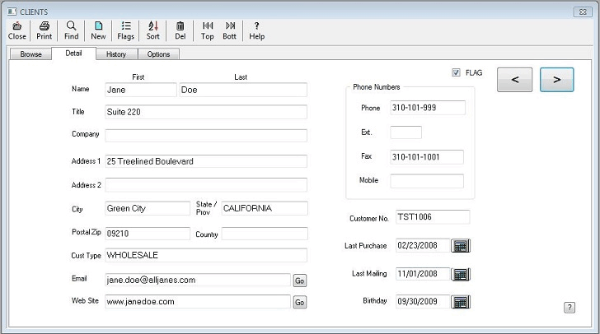This screenshot has width=600, height=334.
Task: Open Help from the toolbar
Action: (x=257, y=30)
